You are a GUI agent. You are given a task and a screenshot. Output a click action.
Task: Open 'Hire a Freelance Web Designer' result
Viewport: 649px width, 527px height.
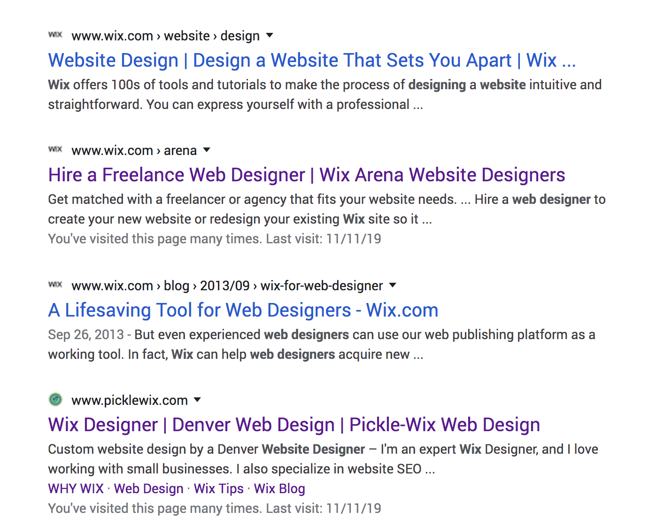[307, 175]
